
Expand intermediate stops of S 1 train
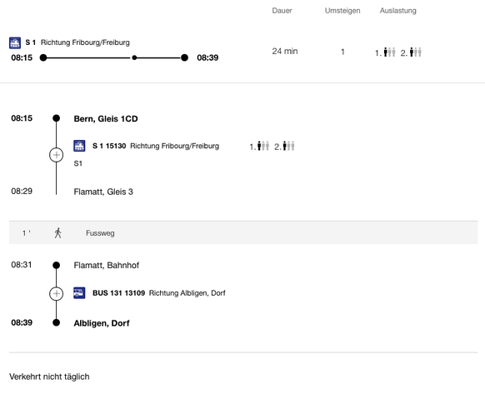tap(57, 155)
